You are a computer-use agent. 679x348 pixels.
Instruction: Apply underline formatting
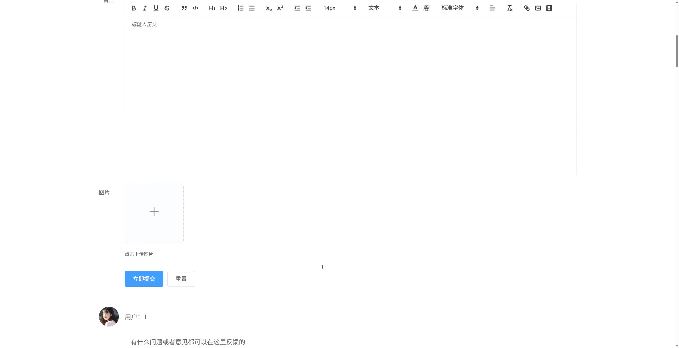[x=156, y=8]
